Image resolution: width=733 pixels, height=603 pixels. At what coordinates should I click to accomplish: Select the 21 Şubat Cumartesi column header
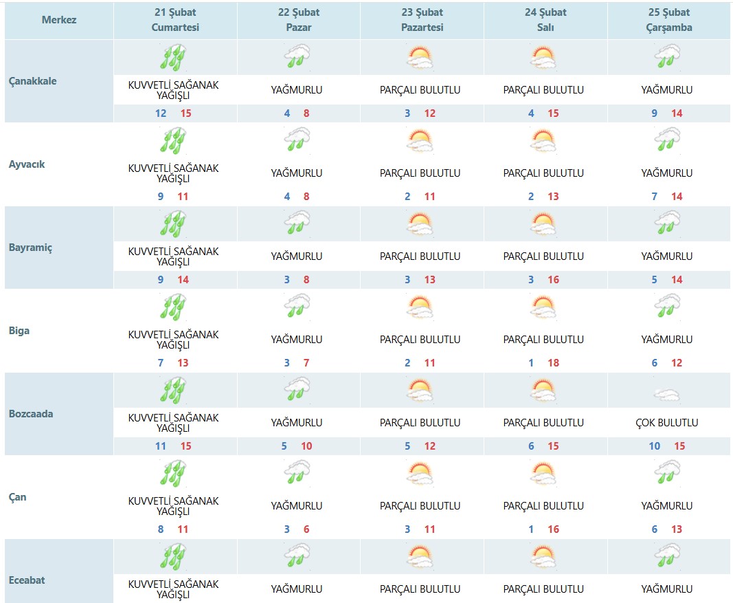(174, 20)
